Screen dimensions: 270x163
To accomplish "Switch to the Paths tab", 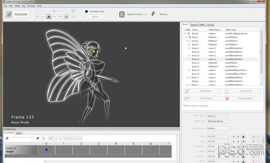I will click(202, 25).
